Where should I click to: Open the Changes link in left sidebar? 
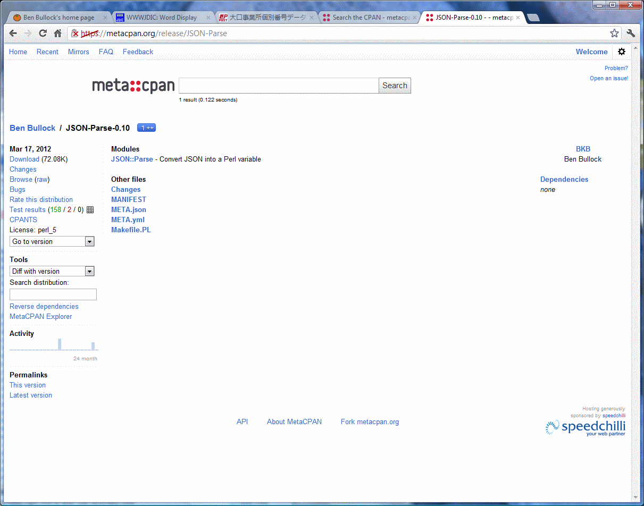click(x=23, y=169)
